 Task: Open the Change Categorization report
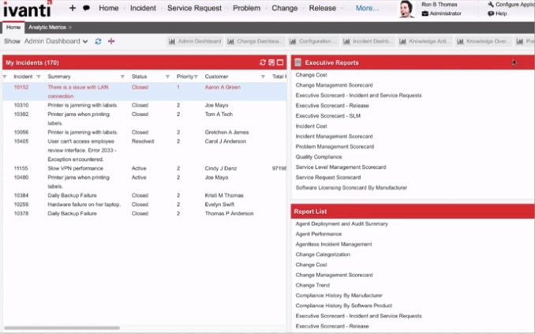pyautogui.click(x=323, y=254)
